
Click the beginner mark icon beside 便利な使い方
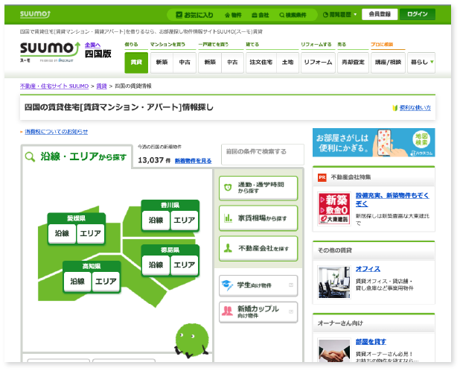(395, 108)
